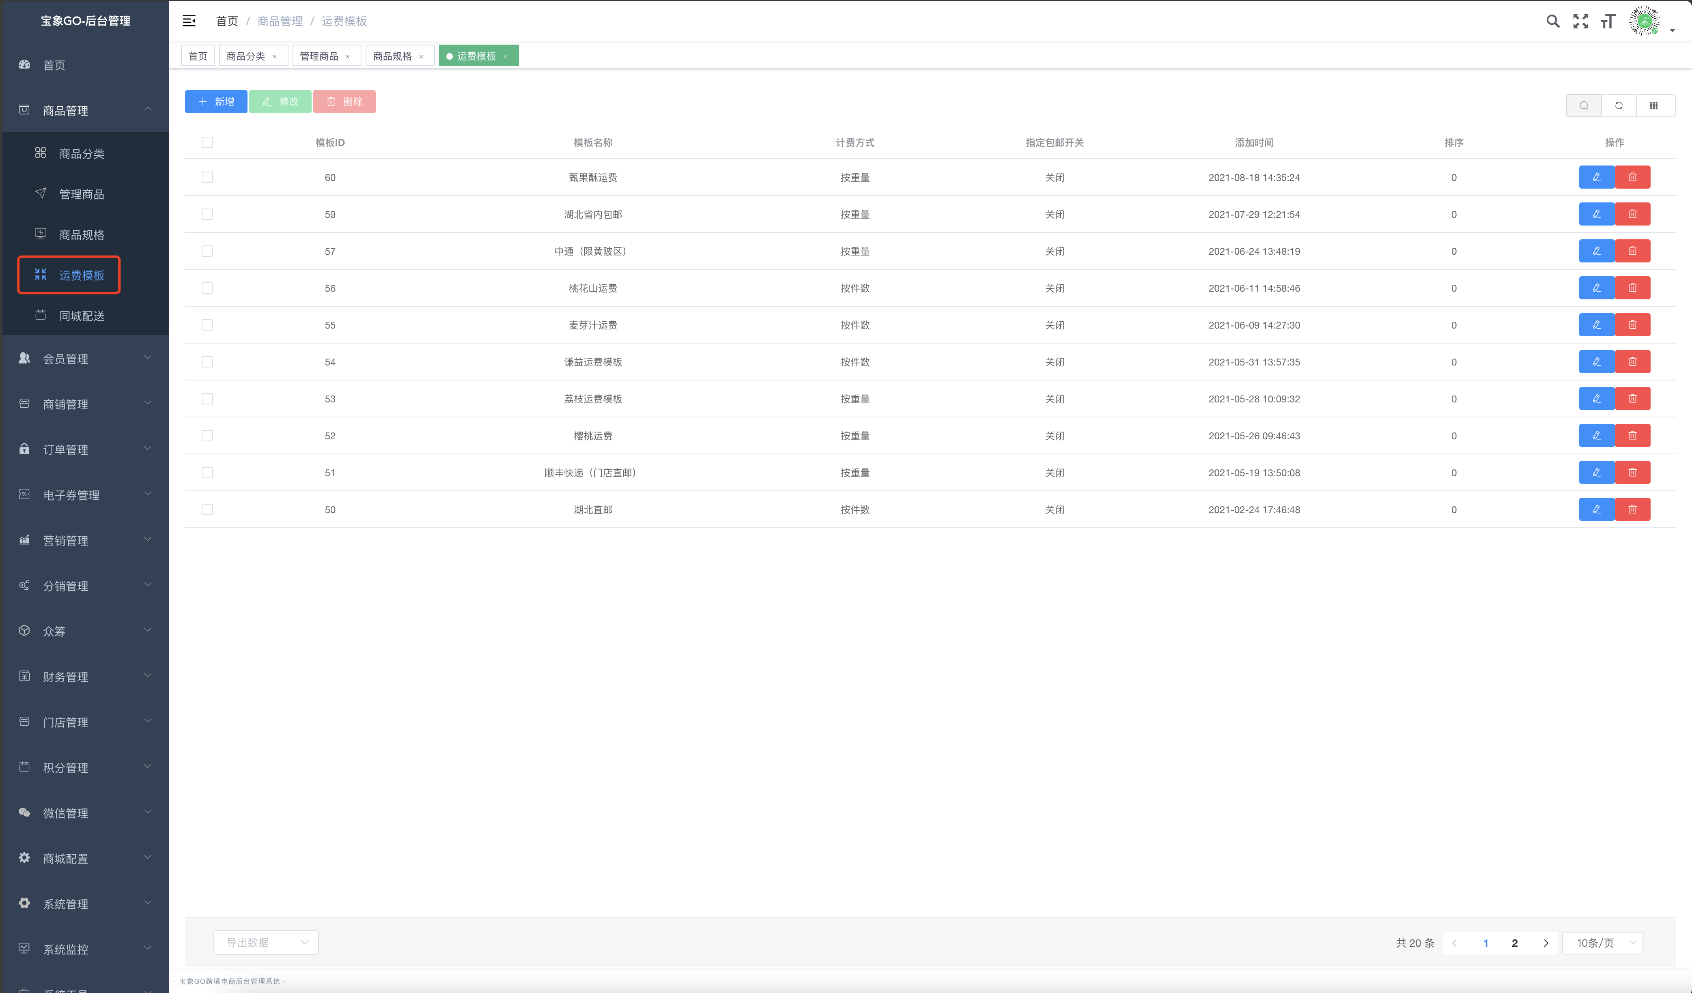Close the 商品规格 tab

421,56
